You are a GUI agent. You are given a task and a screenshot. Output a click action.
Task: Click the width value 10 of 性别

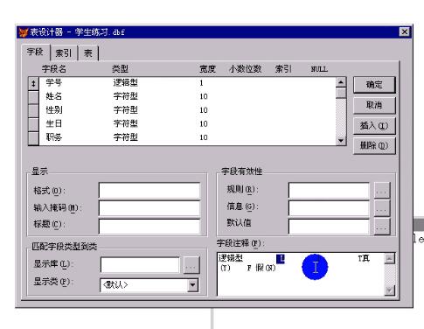click(x=204, y=110)
